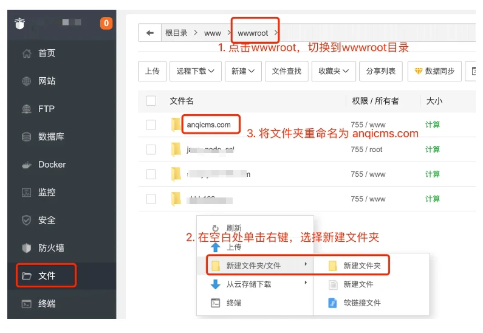Click the 上传 button in toolbar
This screenshot has height=333, width=483.
(x=152, y=71)
